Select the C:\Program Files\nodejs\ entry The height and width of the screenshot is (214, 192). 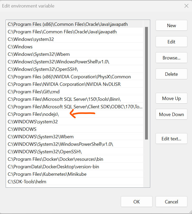tap(34, 114)
